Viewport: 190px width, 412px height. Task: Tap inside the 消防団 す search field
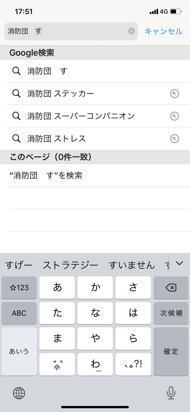71,31
